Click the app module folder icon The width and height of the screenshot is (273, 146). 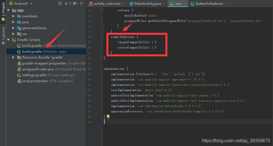(x=14, y=10)
